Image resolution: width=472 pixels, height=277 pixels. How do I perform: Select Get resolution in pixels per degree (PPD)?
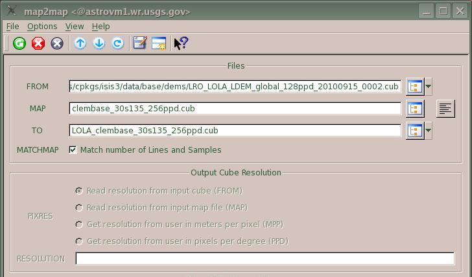79,241
